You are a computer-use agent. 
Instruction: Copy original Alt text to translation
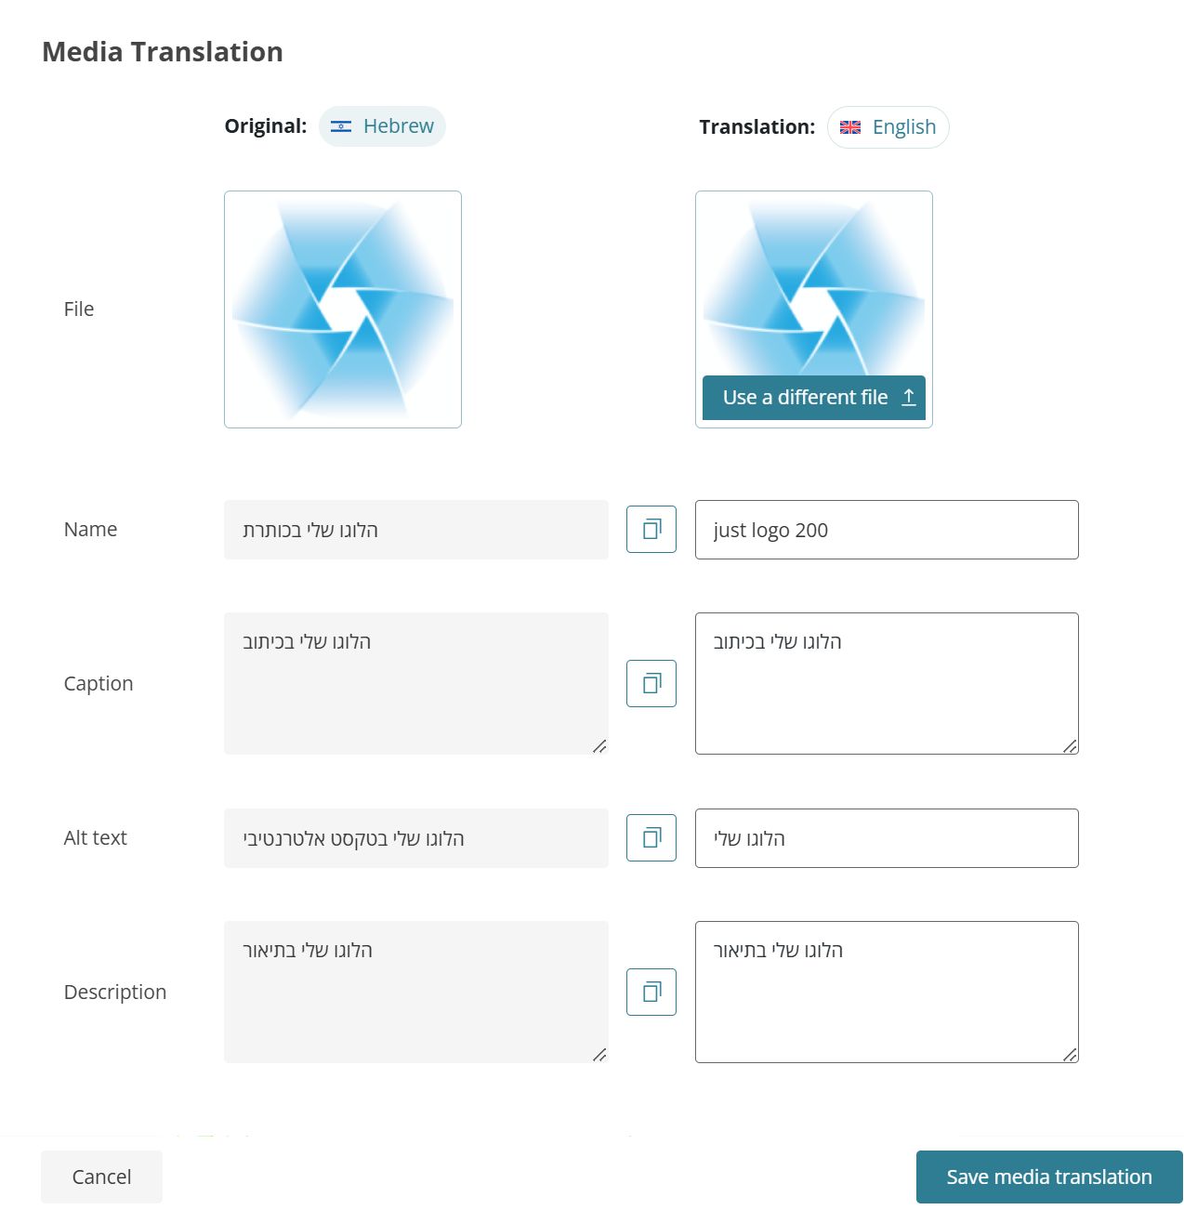tap(651, 838)
